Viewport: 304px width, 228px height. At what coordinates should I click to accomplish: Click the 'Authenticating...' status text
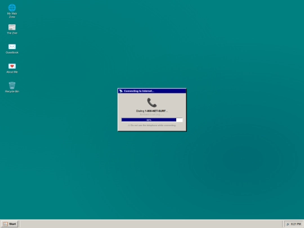pyautogui.click(x=152, y=114)
